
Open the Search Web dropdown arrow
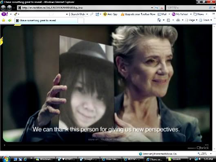click(x=87, y=14)
